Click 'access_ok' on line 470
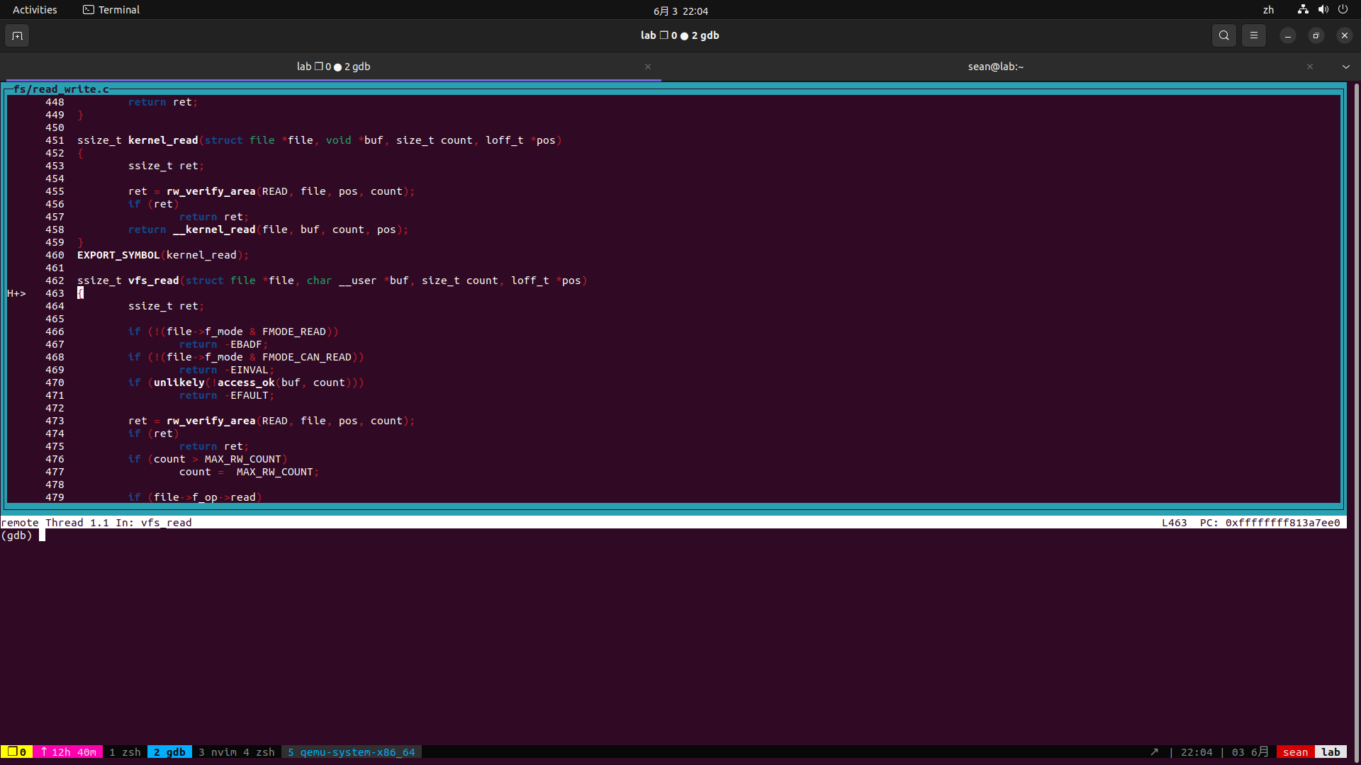The height and width of the screenshot is (765, 1361). pos(246,382)
